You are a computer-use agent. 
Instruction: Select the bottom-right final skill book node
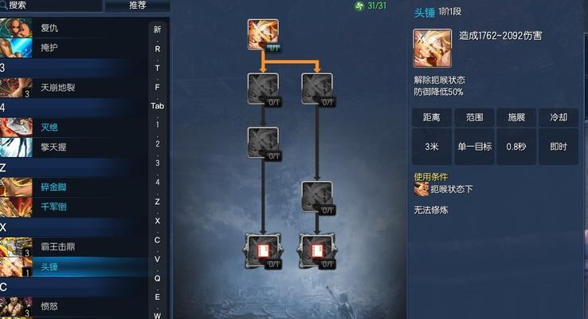(x=317, y=251)
